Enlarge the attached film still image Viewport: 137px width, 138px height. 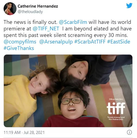68,91
